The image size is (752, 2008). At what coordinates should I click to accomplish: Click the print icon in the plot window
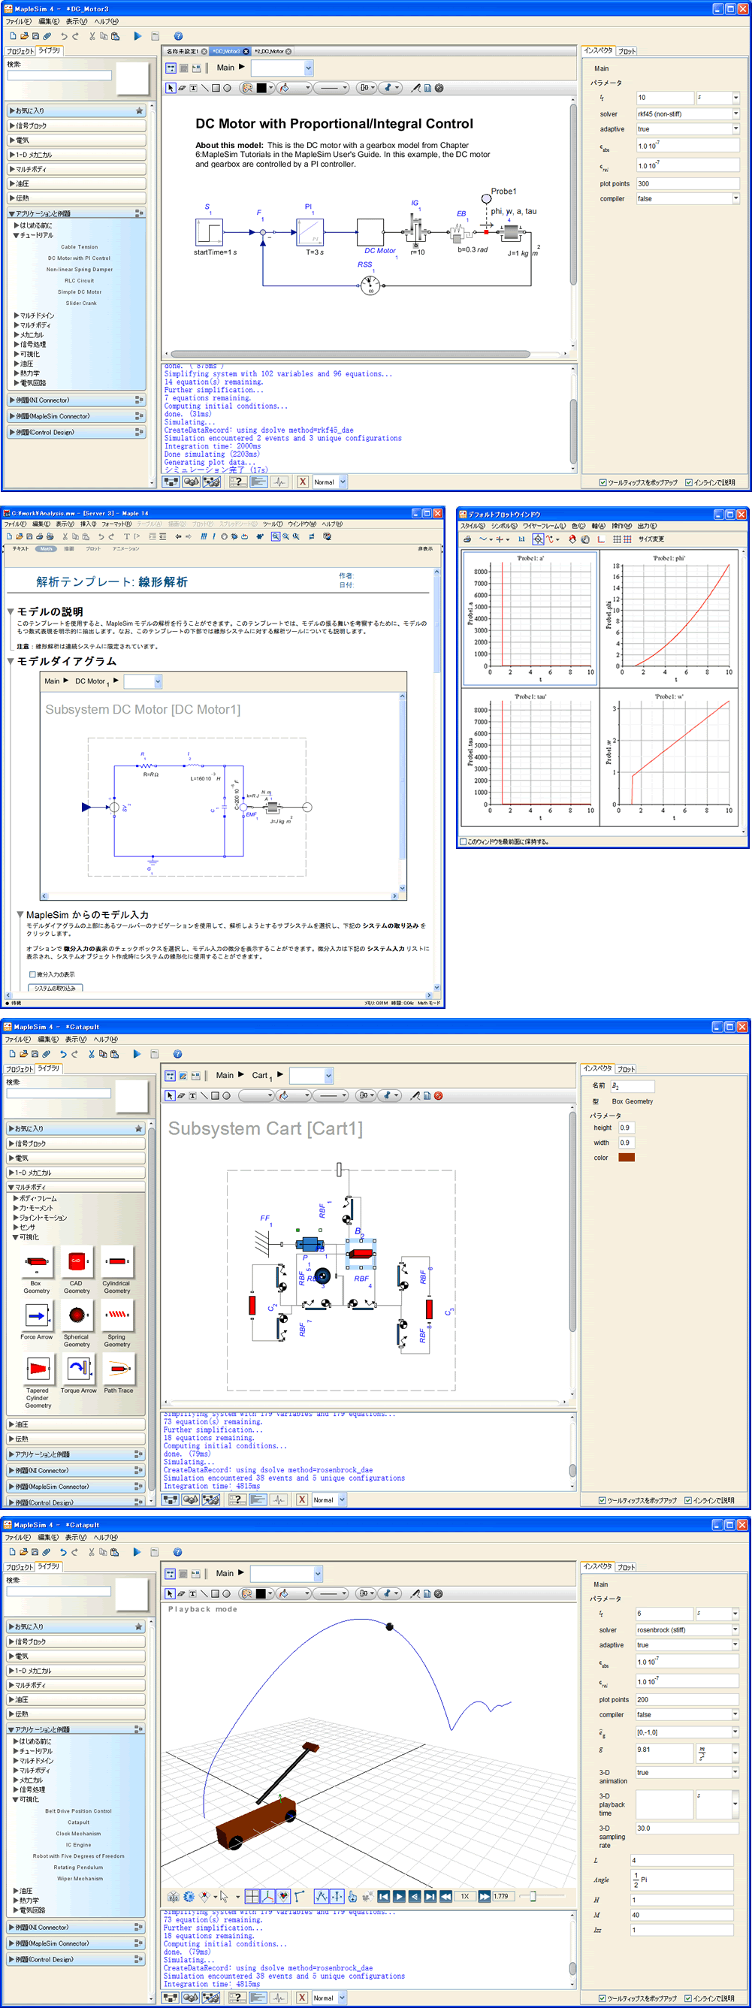pyautogui.click(x=467, y=539)
